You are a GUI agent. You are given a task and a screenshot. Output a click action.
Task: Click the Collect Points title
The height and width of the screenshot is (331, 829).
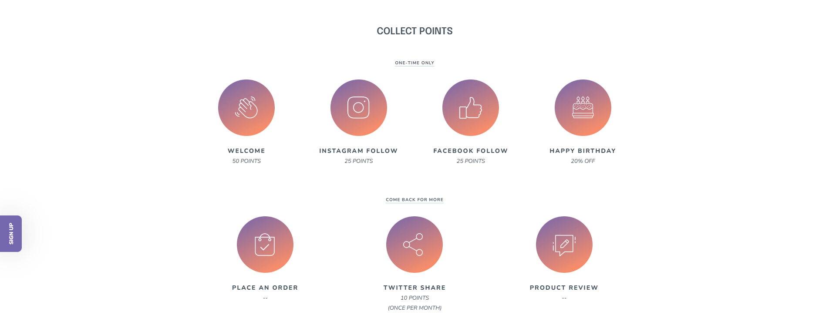(x=414, y=31)
